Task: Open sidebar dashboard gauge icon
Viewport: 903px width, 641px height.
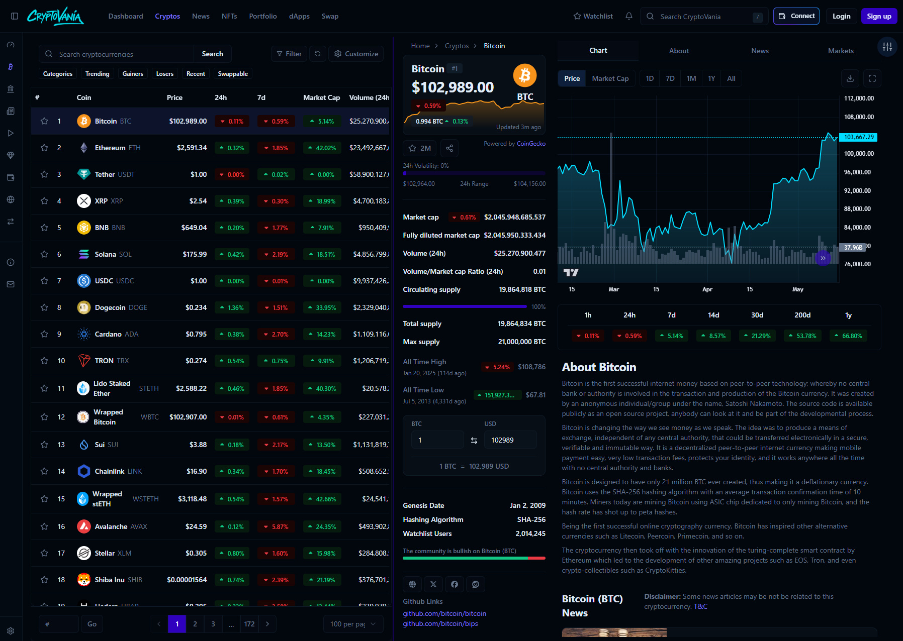Action: tap(11, 45)
